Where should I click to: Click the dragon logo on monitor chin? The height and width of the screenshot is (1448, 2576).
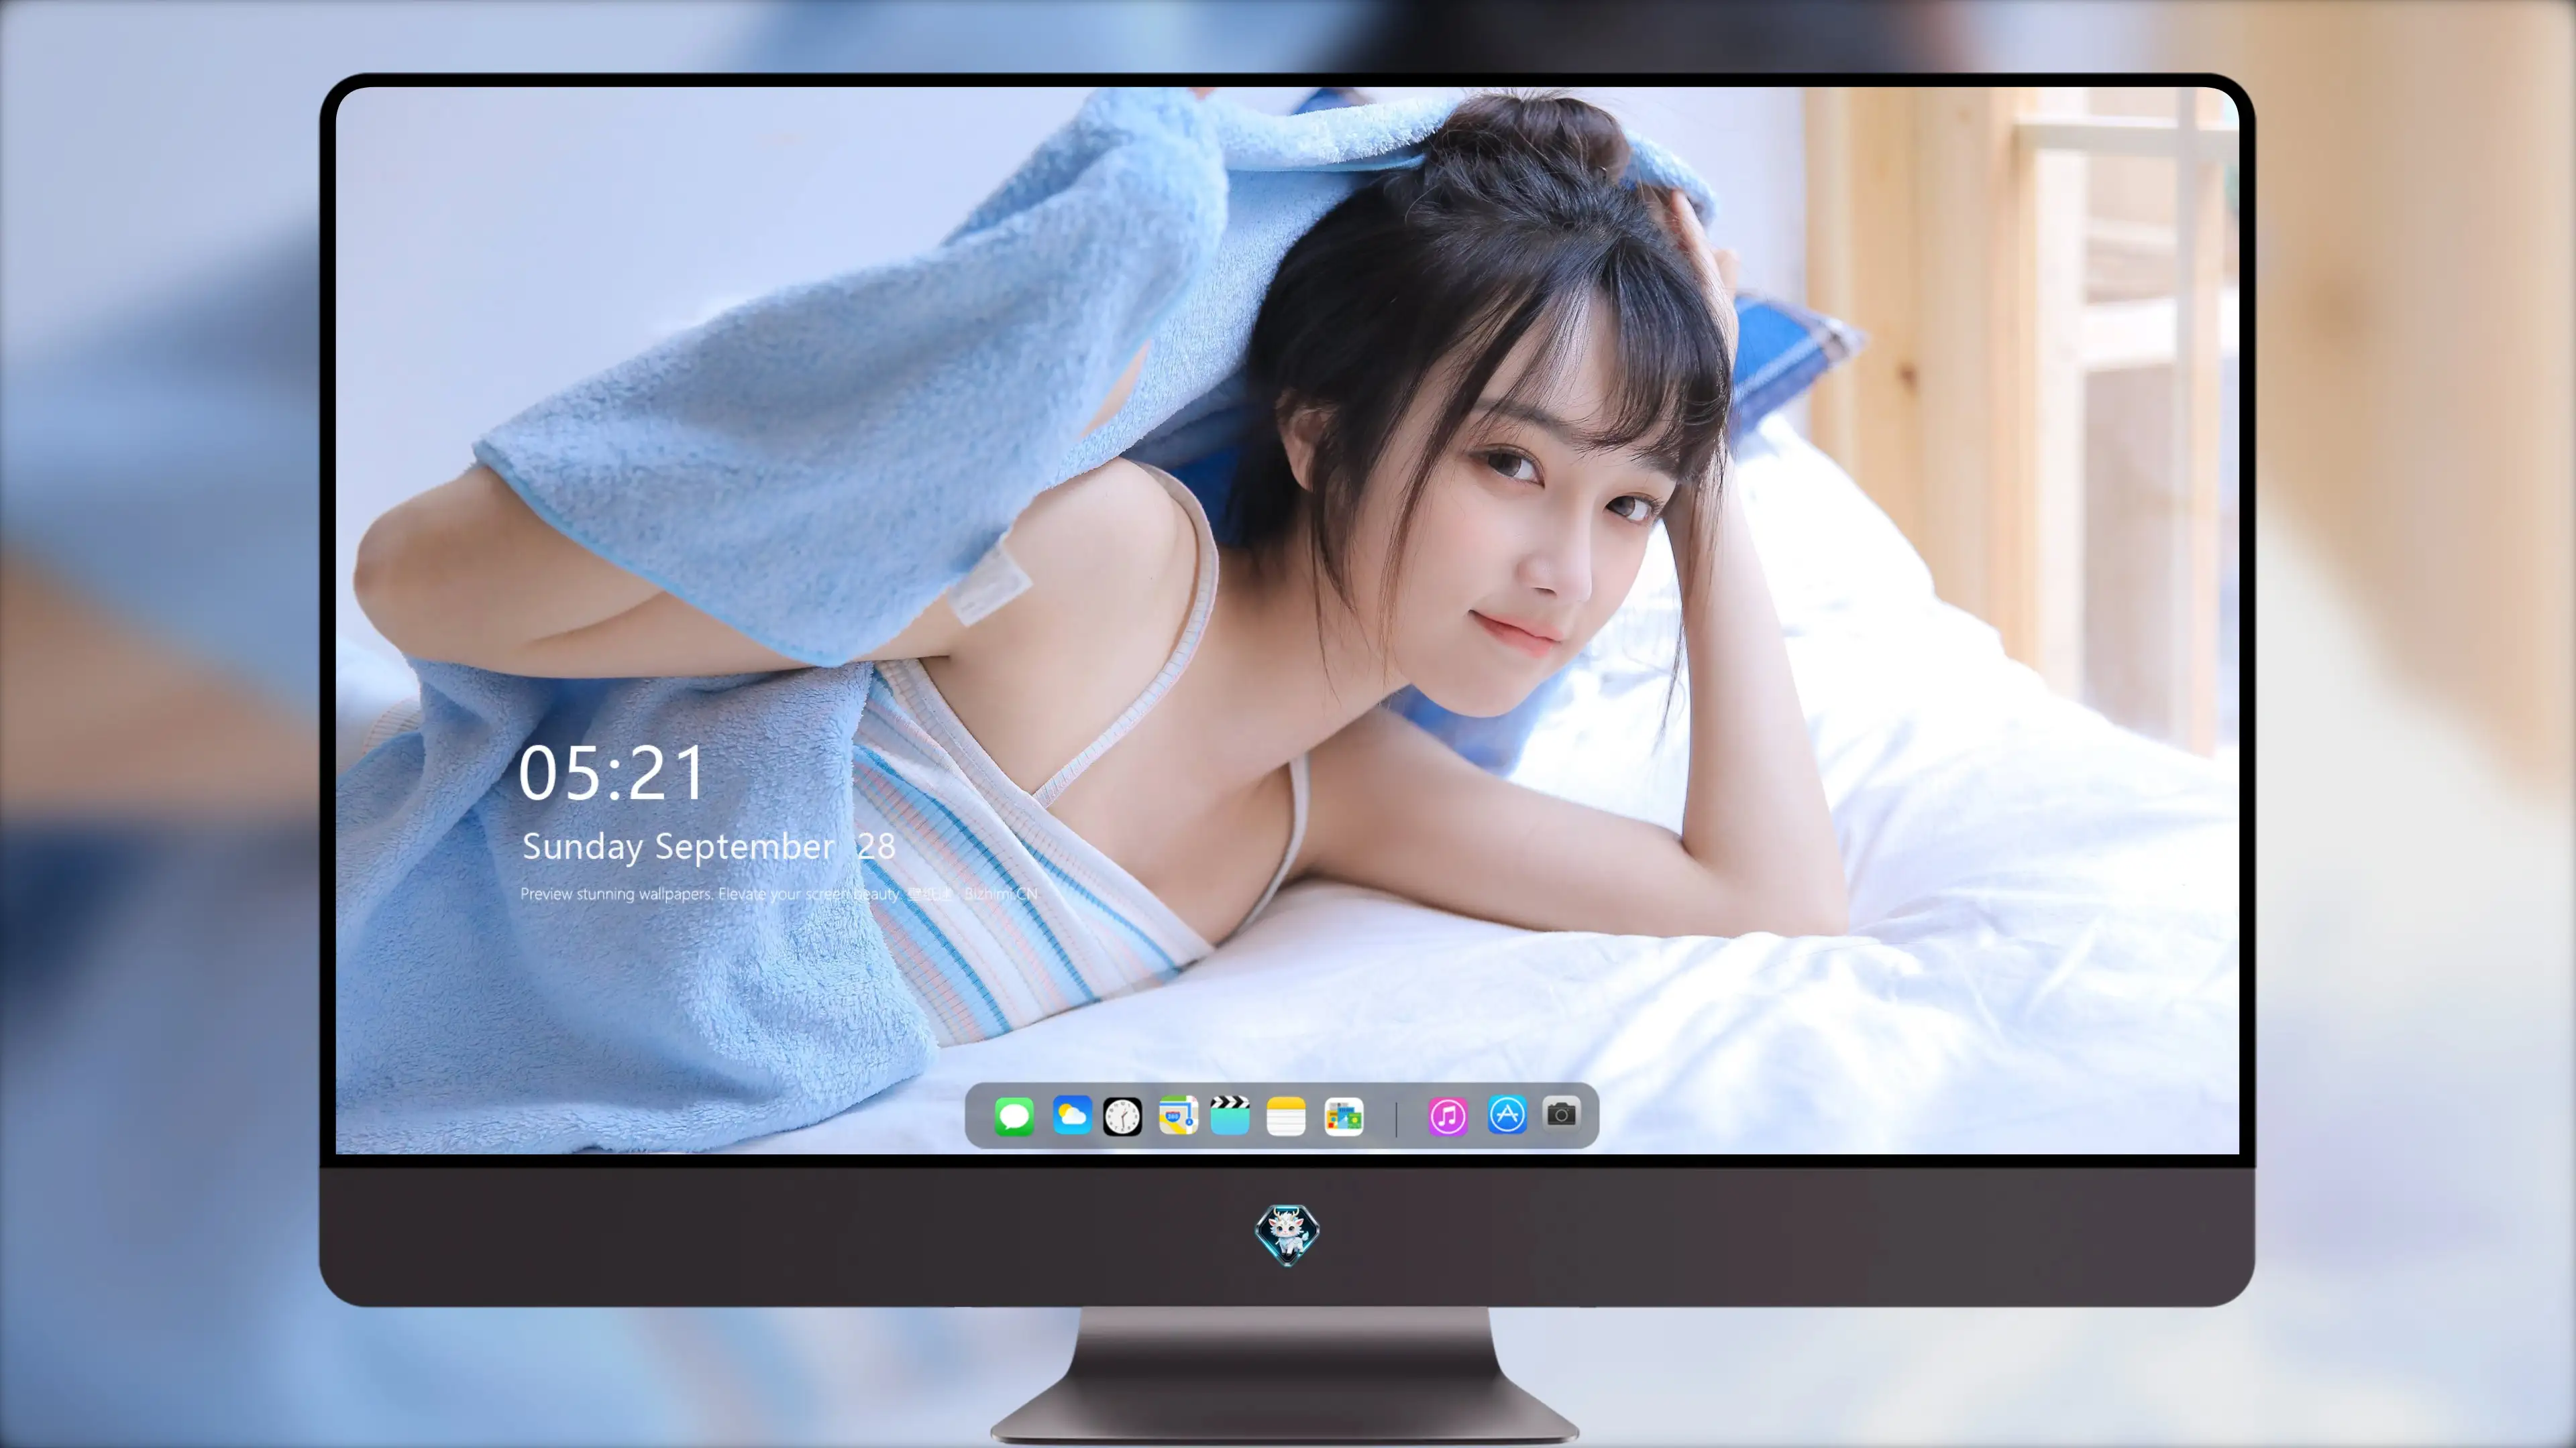coord(1287,1234)
